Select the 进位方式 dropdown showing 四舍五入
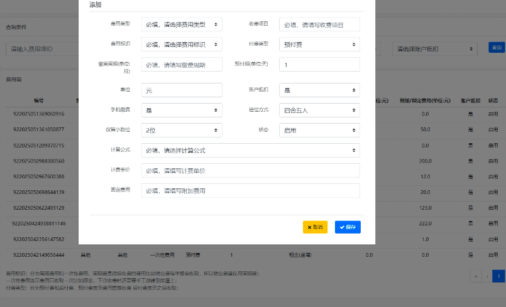 tap(319, 110)
